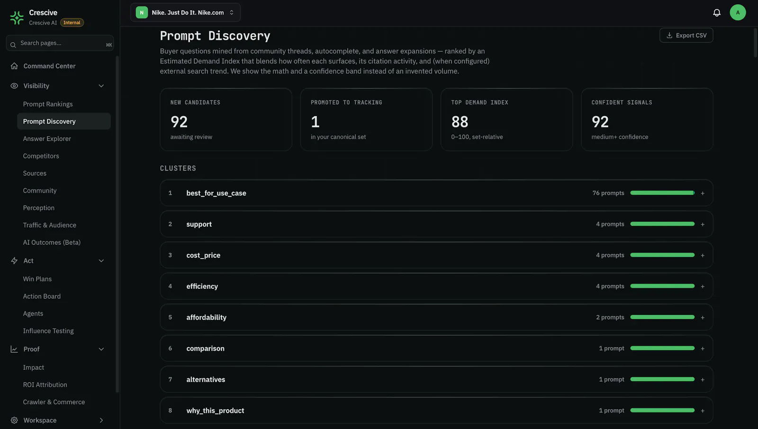Collapse the Proof section chevron
This screenshot has height=429, width=758.
tap(101, 349)
